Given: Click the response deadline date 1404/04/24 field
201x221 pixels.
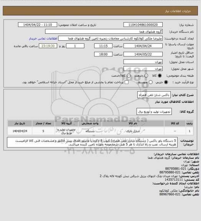Looking at the screenshot, I should point(143,46).
